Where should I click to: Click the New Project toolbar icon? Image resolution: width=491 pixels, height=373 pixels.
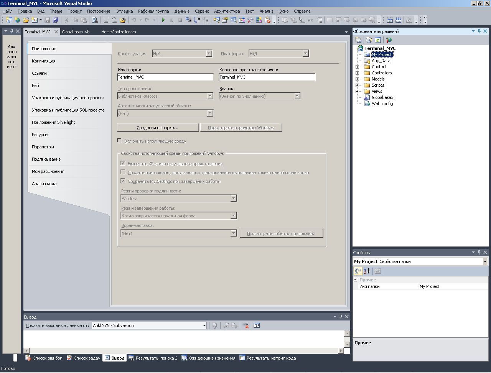pyautogui.click(x=9, y=20)
